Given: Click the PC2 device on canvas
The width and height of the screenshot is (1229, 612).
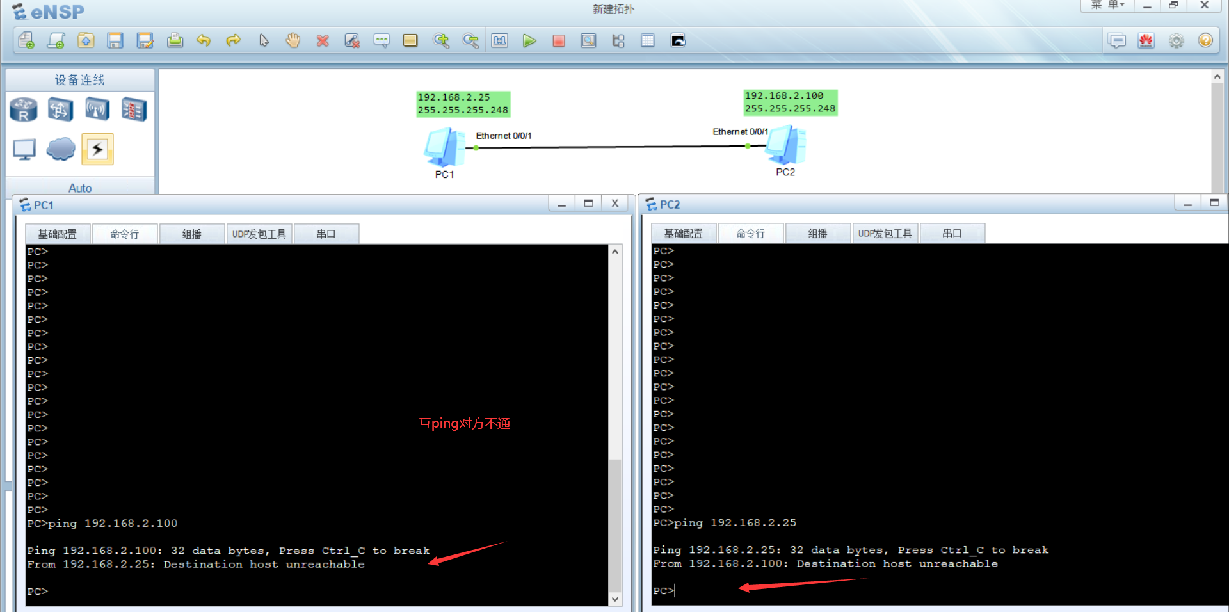Looking at the screenshot, I should click(x=785, y=145).
